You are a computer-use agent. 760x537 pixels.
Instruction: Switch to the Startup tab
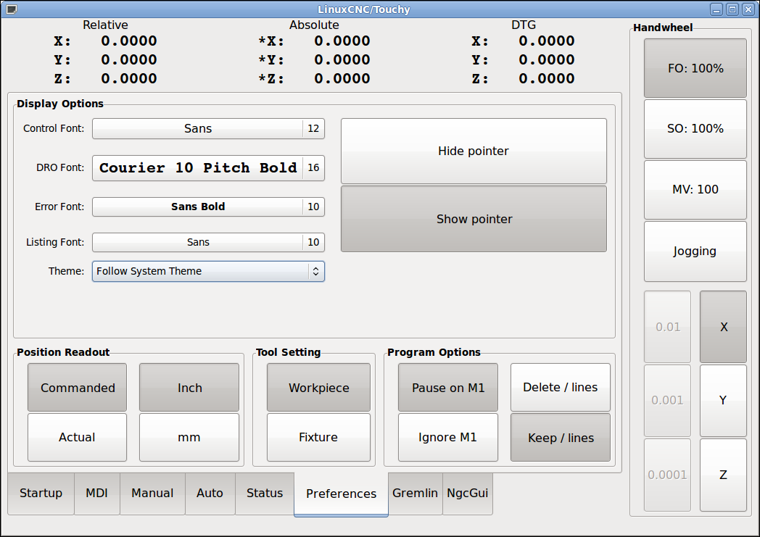[x=41, y=493]
